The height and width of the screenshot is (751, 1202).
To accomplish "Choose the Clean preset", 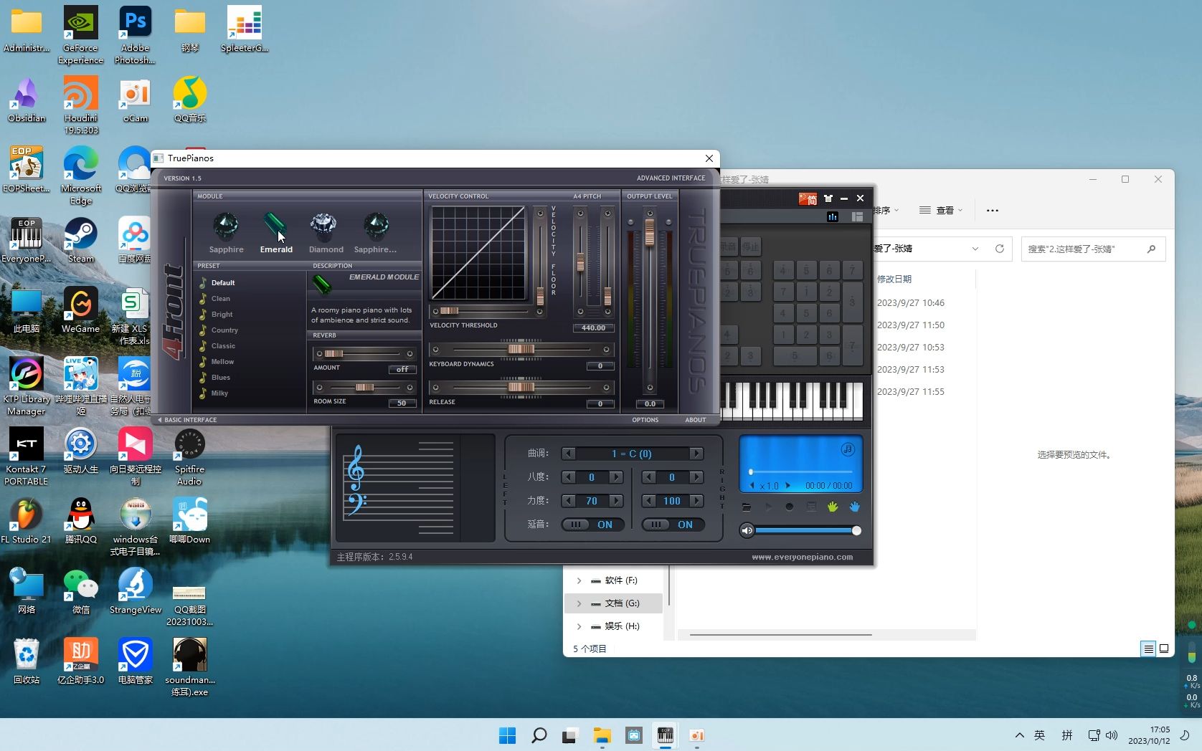I will [221, 299].
